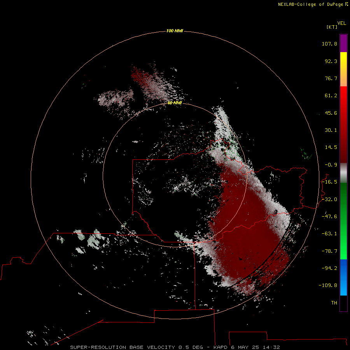
Task: Click the 30.1 velocity scale value
Action: click(x=331, y=130)
